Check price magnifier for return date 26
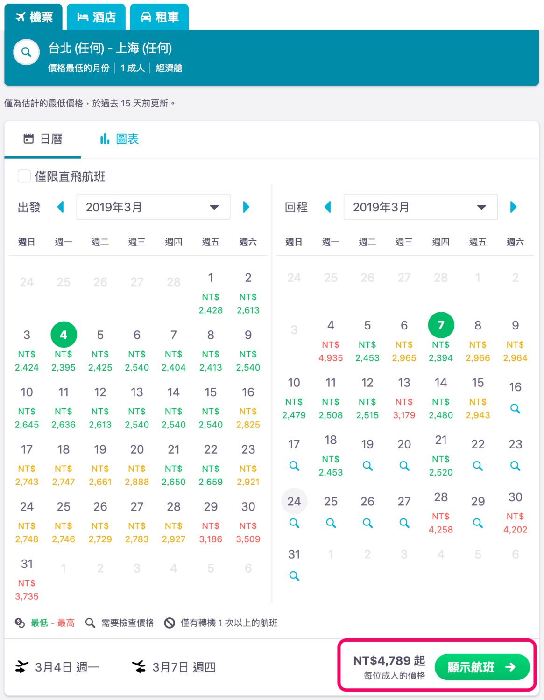The image size is (544, 700). [x=367, y=523]
